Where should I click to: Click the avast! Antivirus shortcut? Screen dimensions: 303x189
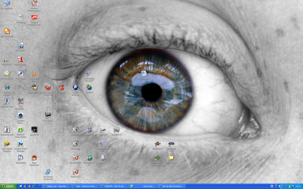(75, 88)
